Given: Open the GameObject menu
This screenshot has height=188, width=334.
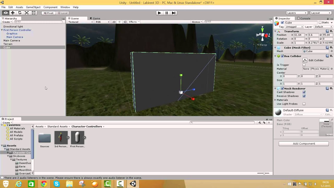Looking at the screenshot, I should point(33,7).
